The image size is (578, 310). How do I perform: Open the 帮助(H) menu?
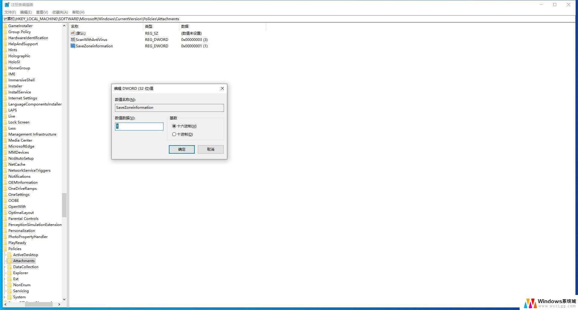pyautogui.click(x=78, y=12)
